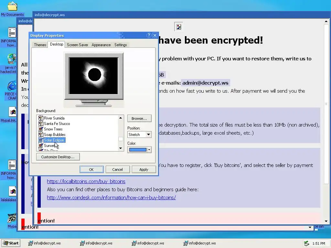The width and height of the screenshot is (331, 248).
Task: Click the Apply button
Action: click(144, 170)
